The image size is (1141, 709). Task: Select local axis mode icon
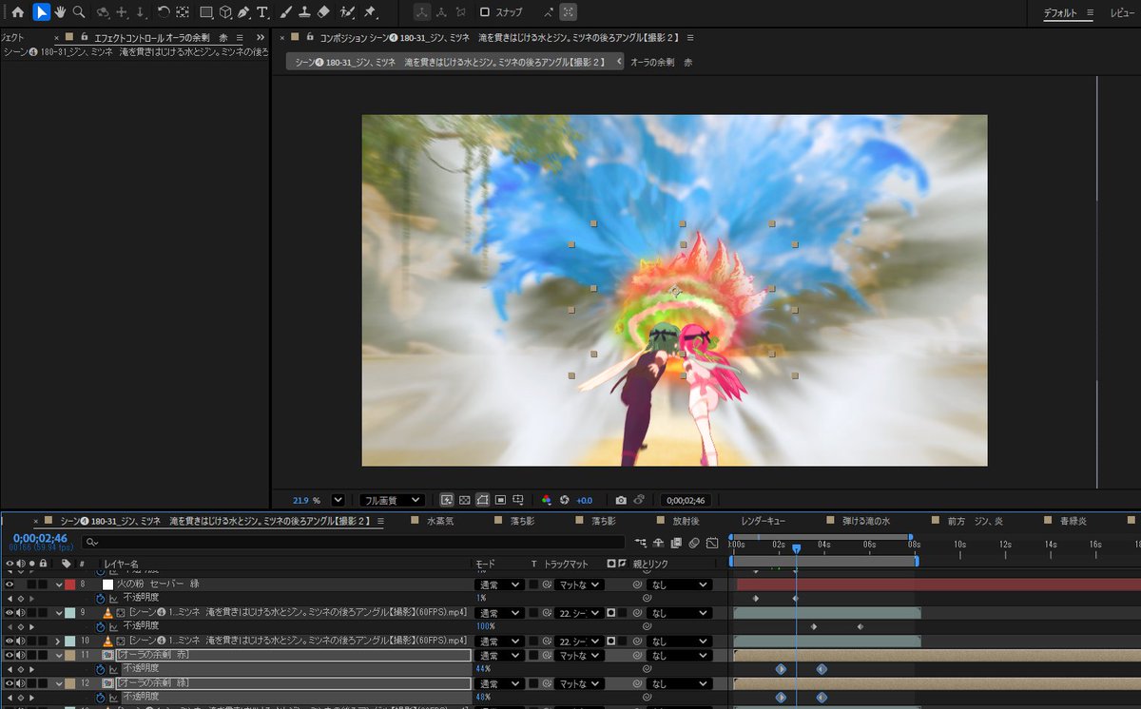point(421,12)
